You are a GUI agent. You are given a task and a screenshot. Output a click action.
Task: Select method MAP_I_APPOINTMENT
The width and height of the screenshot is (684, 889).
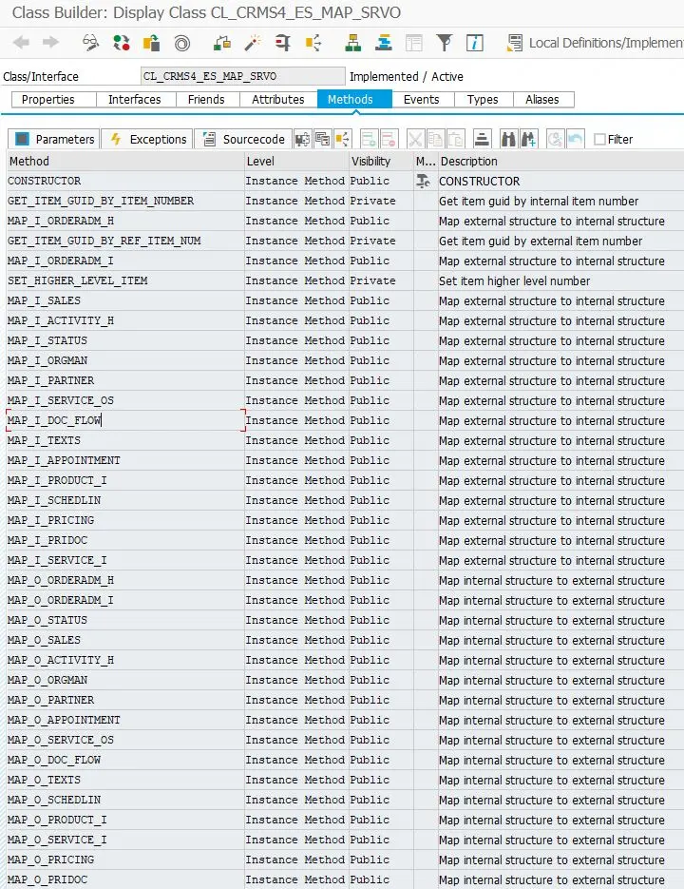tap(125, 460)
